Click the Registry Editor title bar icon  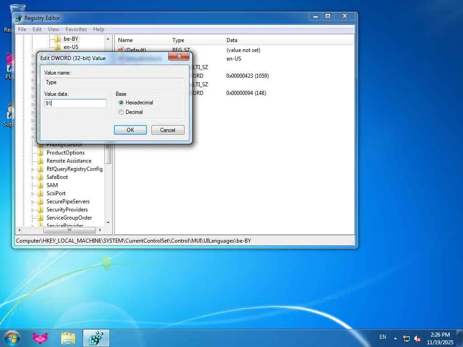(18, 18)
